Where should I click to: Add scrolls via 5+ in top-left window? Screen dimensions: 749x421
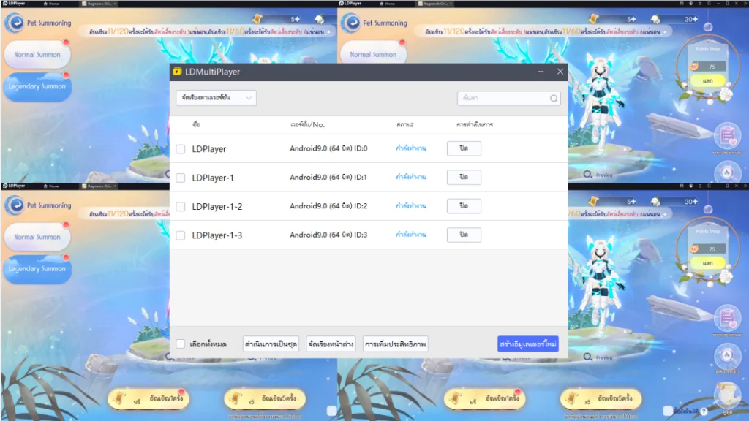coord(296,19)
